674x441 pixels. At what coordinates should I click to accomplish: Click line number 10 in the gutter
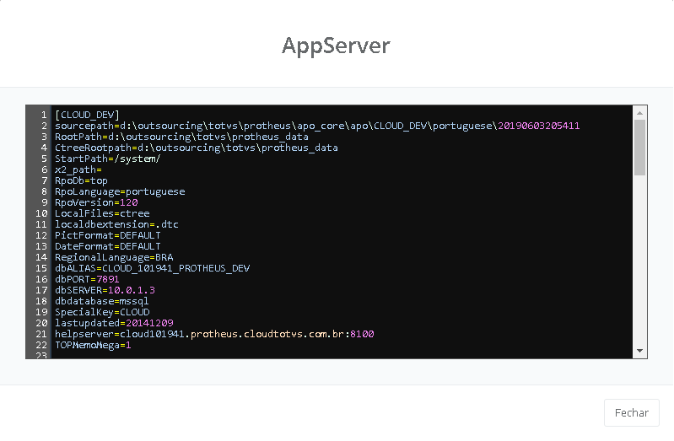pyautogui.click(x=41, y=213)
